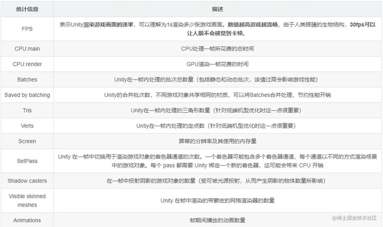Click the Batches description Unity在一帧内处理的批次总数量

(216, 79)
